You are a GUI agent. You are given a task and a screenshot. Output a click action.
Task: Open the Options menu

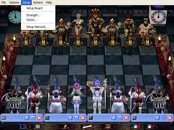14,2
